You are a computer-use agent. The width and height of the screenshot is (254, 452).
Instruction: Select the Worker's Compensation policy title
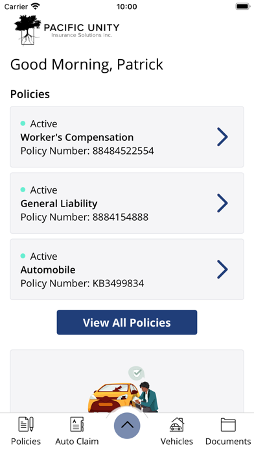tap(77, 137)
